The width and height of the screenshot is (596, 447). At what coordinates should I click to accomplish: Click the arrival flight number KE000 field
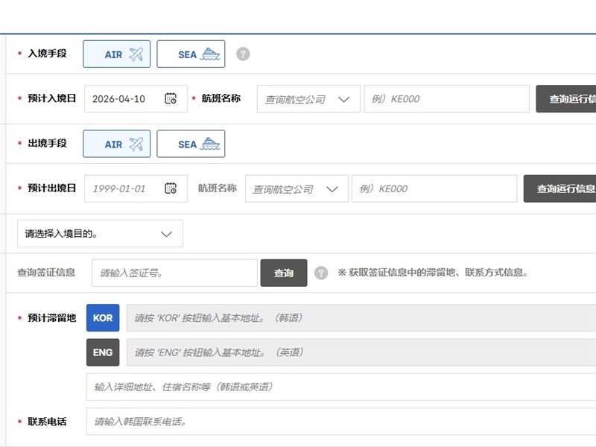tap(446, 99)
